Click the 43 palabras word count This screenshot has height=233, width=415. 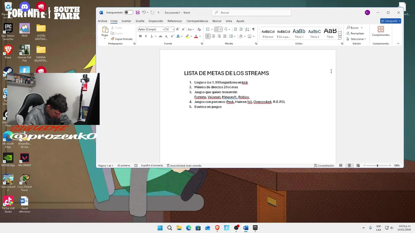pyautogui.click(x=124, y=166)
